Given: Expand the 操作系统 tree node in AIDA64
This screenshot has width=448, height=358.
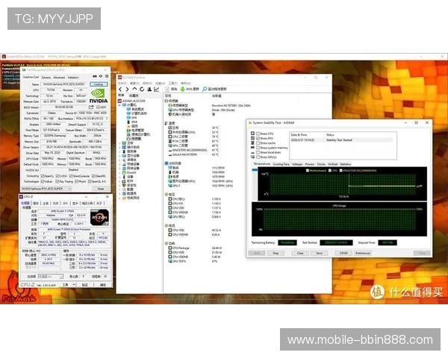Looking at the screenshot, I should tap(119, 148).
